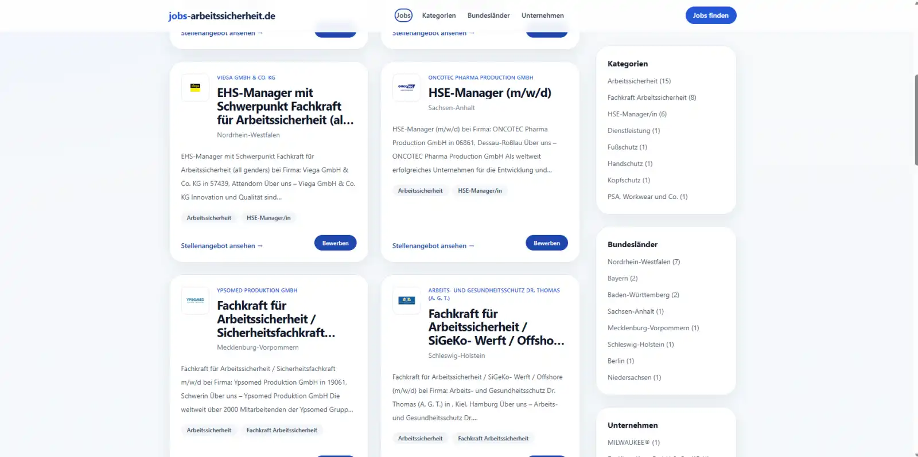Filter by state Baden-Württemberg (2)
Image resolution: width=918 pixels, height=457 pixels.
click(643, 295)
